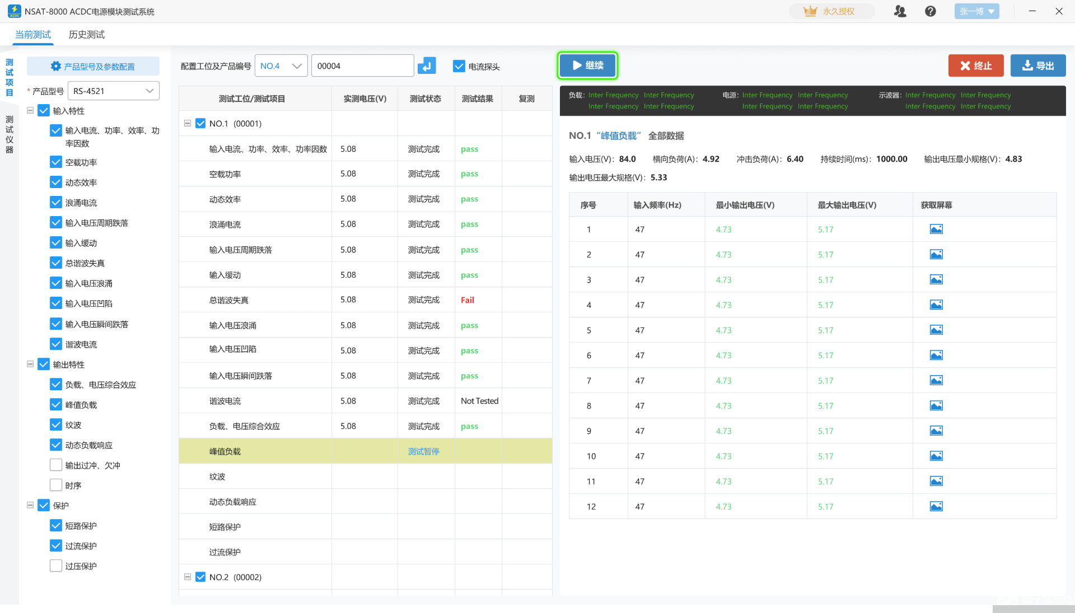Uncheck 短路保护 in the tree

coord(56,526)
